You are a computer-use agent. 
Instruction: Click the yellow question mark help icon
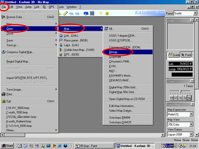101,14
